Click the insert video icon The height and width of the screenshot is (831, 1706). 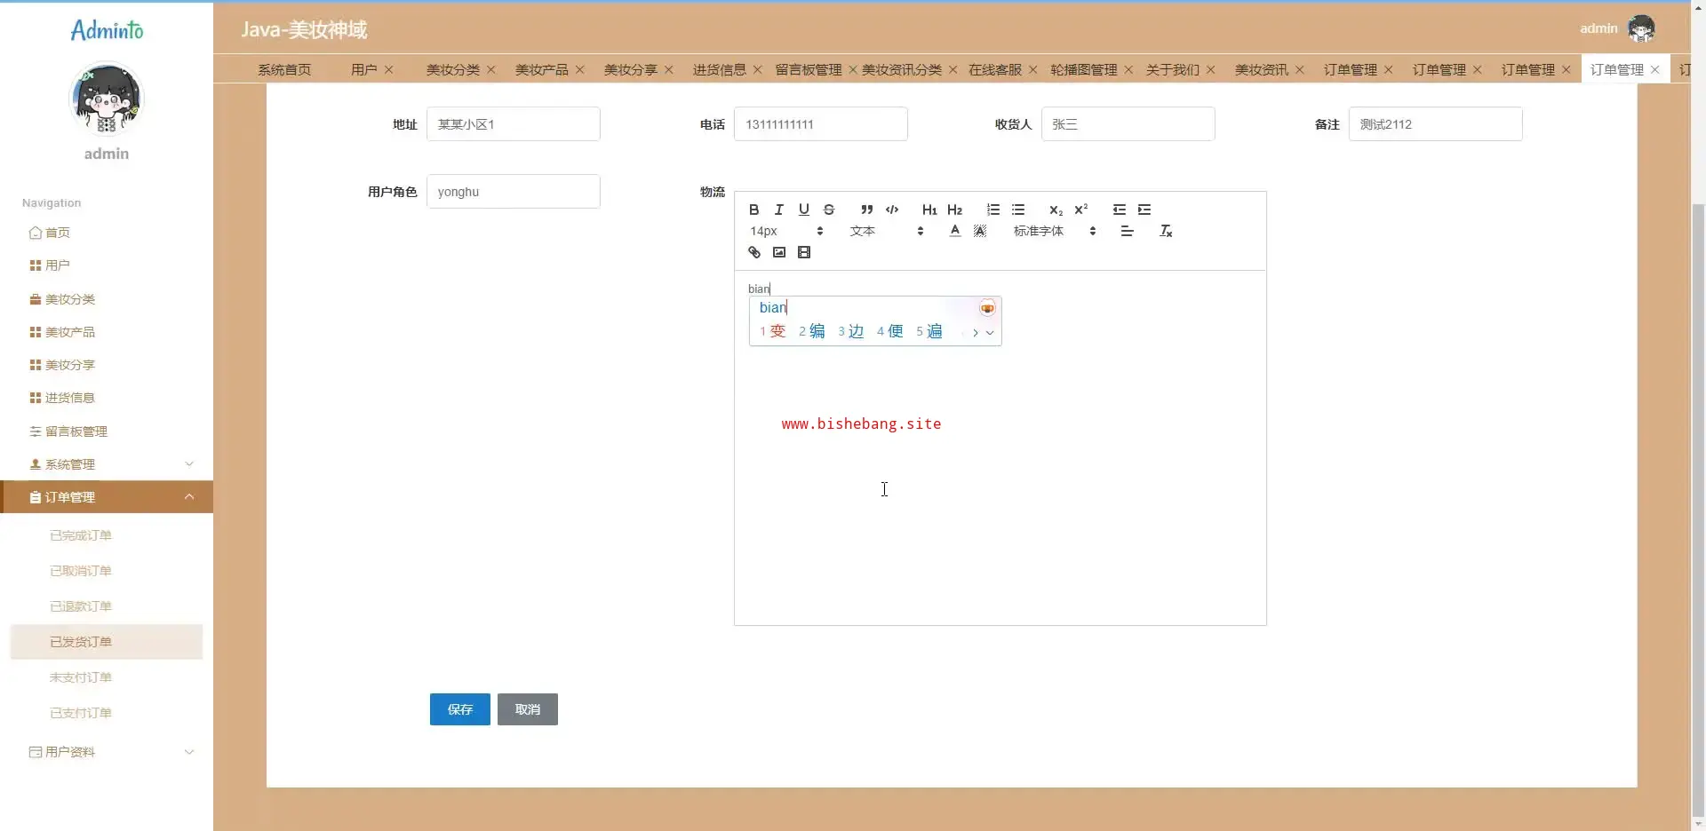click(x=804, y=252)
